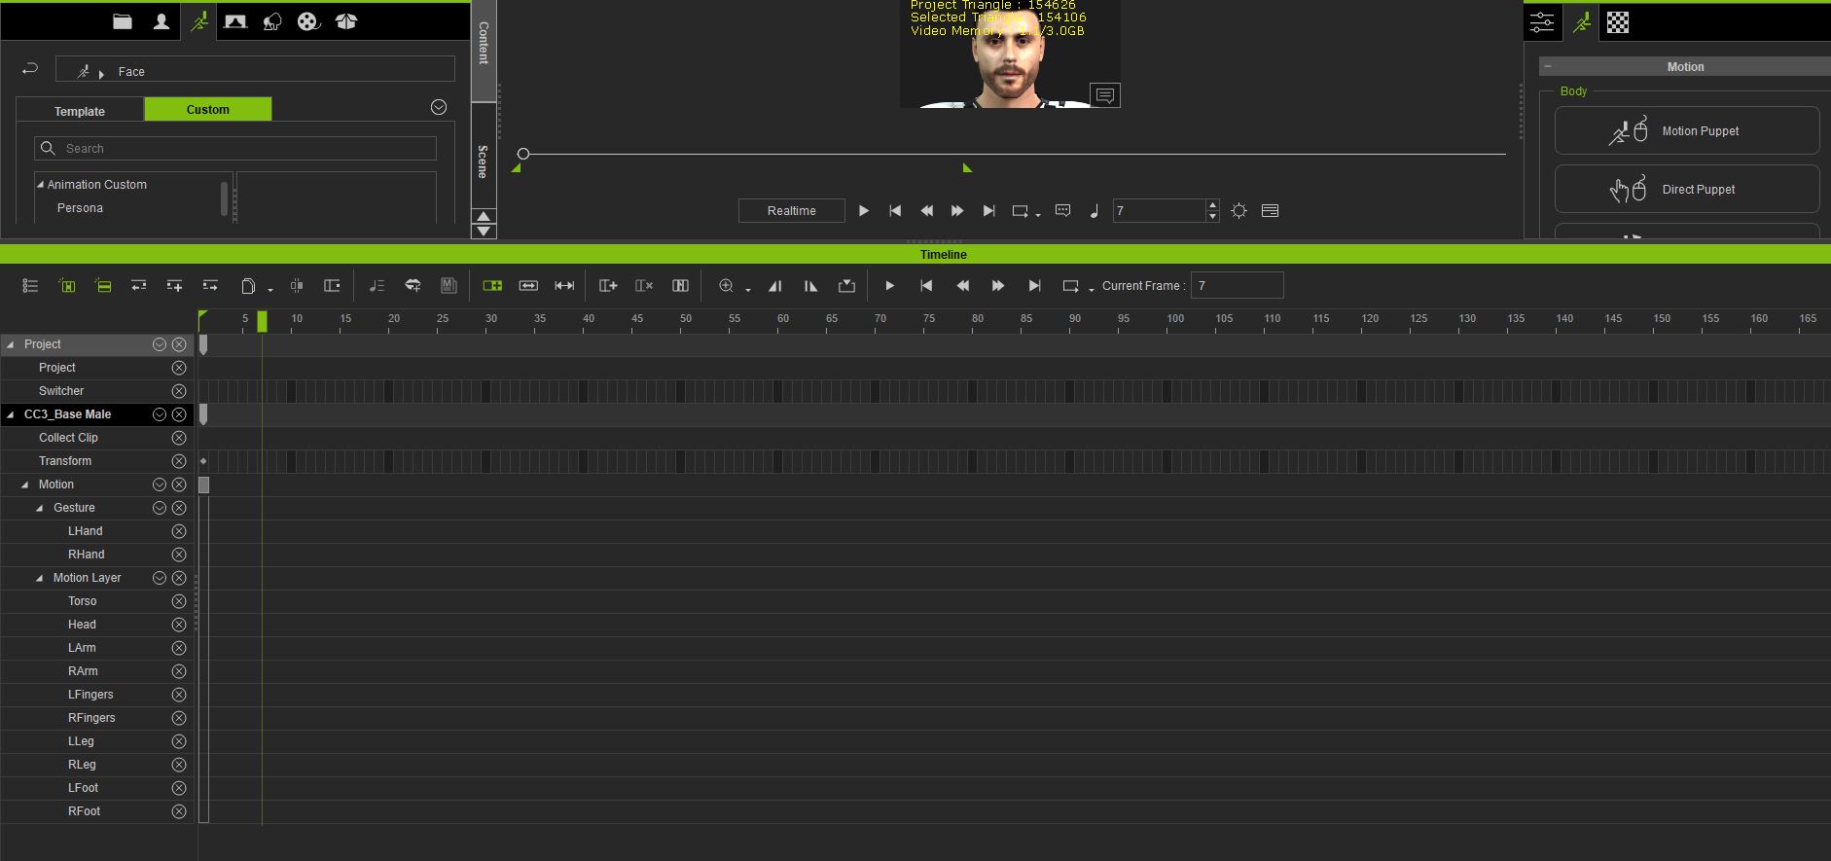This screenshot has height=861, width=1831.
Task: Click the lips viseme icon in Timeline toolbar
Action: pos(413,286)
